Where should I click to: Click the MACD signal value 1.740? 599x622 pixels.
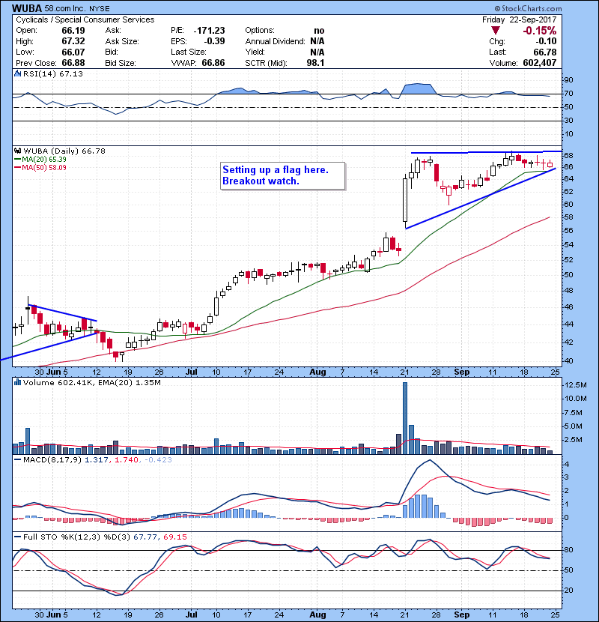point(127,460)
